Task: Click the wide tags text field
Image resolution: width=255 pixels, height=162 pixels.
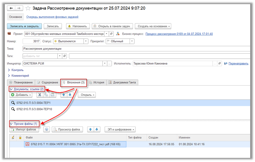Action: tap(159, 56)
